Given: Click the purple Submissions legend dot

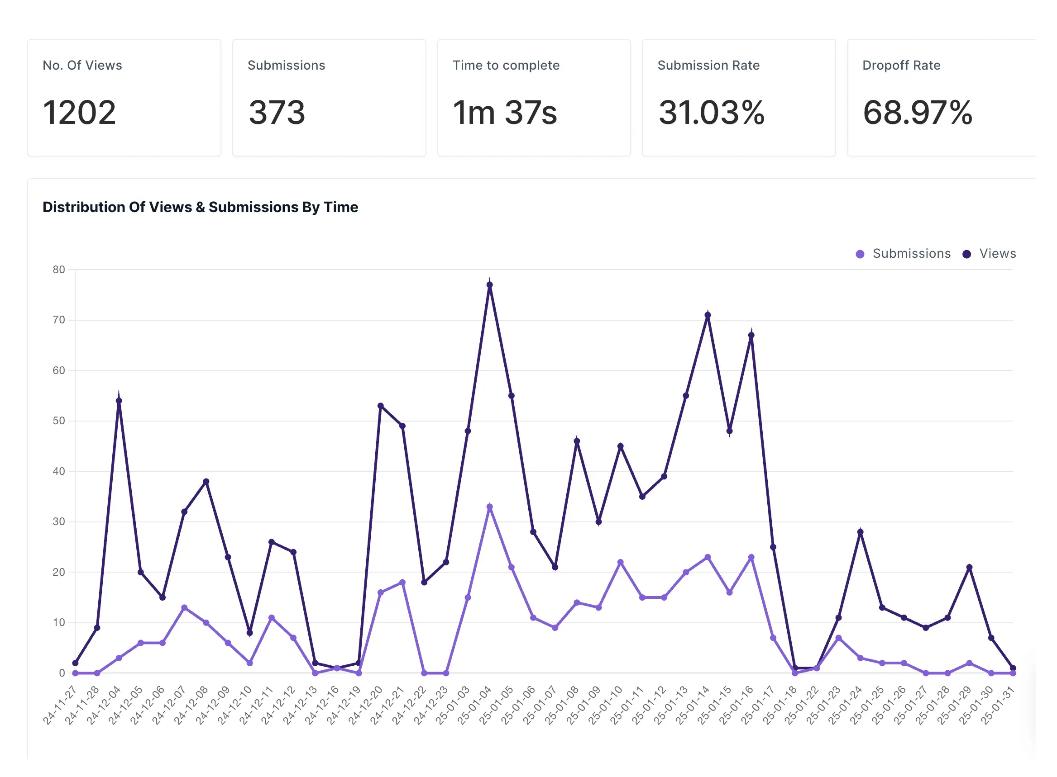Looking at the screenshot, I should [860, 254].
